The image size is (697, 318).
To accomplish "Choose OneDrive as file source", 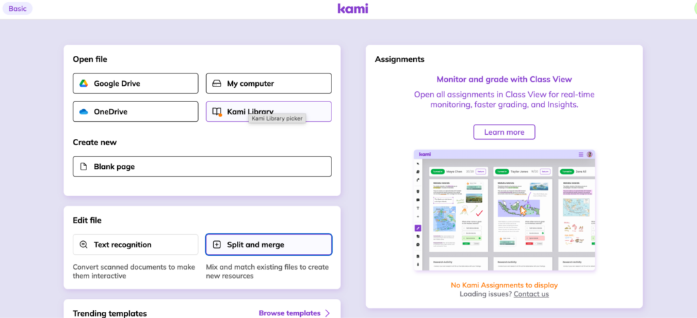I will point(135,112).
